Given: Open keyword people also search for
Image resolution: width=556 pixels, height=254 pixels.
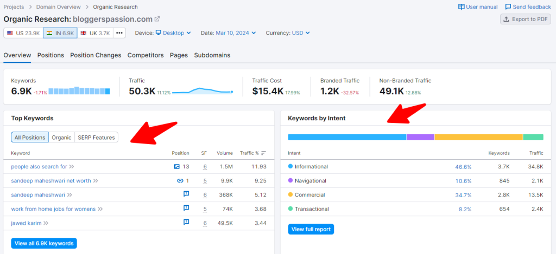Looking at the screenshot, I should (39, 167).
